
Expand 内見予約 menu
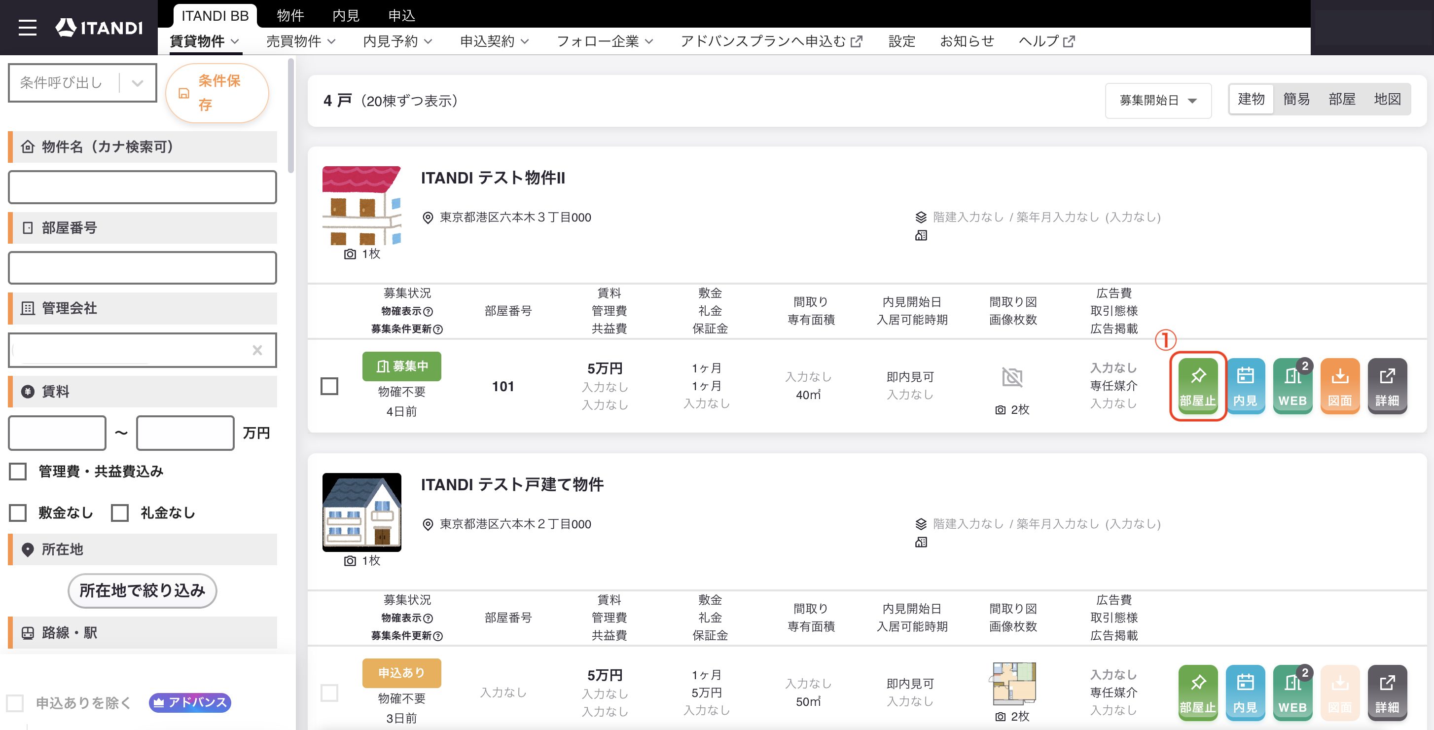tap(397, 41)
